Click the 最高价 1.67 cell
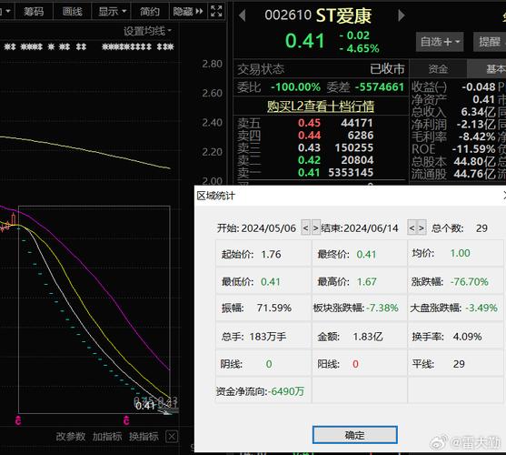Screen dimensions: 506x455 click(x=360, y=281)
